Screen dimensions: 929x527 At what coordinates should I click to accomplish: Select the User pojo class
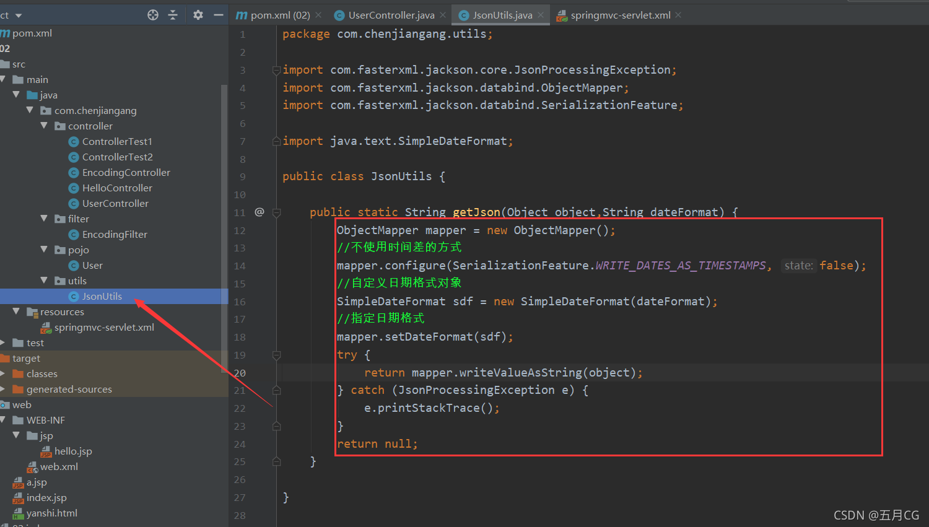[92, 265]
